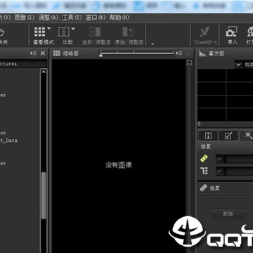The height and width of the screenshot is (253, 253).
Task: Click the 缩略图 grid icon
Action: [57, 53]
